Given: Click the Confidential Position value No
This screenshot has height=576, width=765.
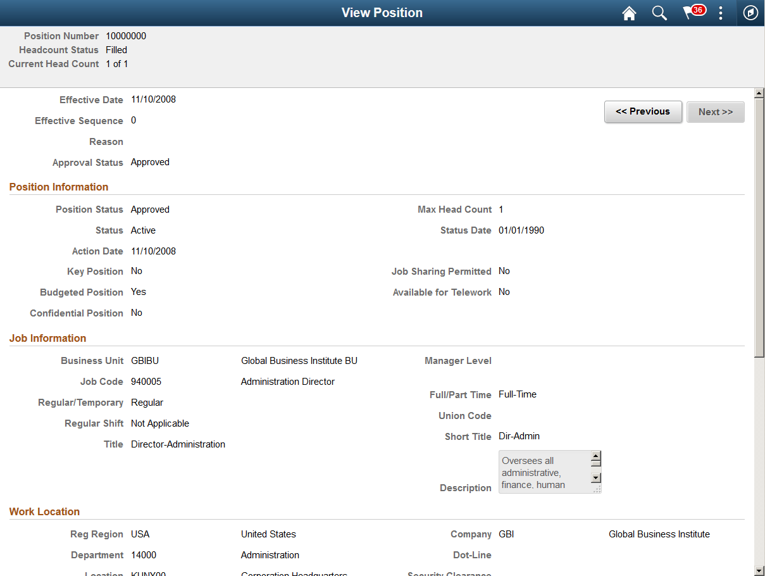Looking at the screenshot, I should click(137, 313).
